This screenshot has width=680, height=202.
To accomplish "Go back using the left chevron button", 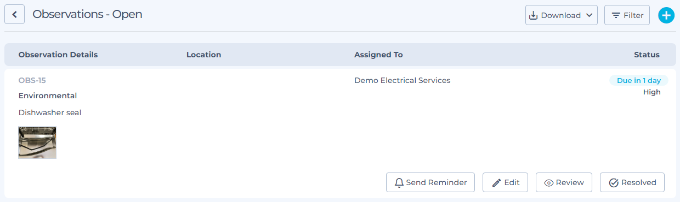I will click(x=15, y=15).
